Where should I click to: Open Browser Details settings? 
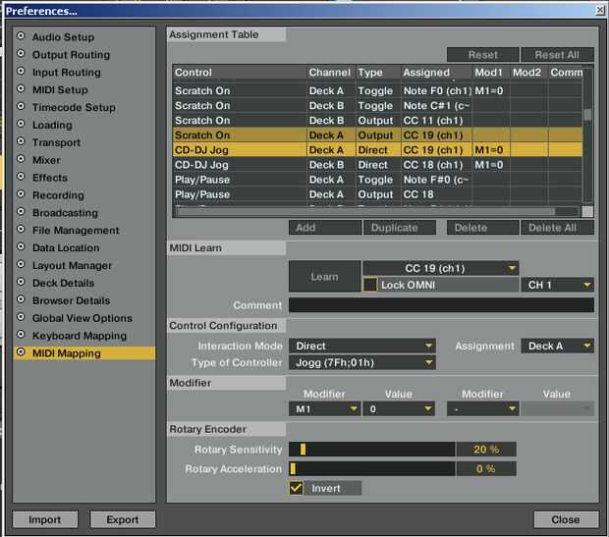[x=71, y=301]
